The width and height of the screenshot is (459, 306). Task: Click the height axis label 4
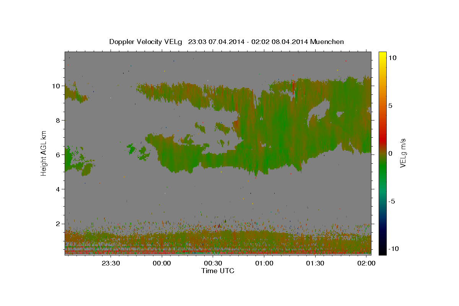click(58, 189)
